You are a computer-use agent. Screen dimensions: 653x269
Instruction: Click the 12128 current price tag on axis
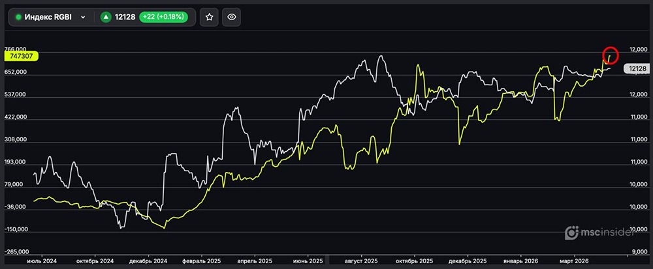click(635, 68)
